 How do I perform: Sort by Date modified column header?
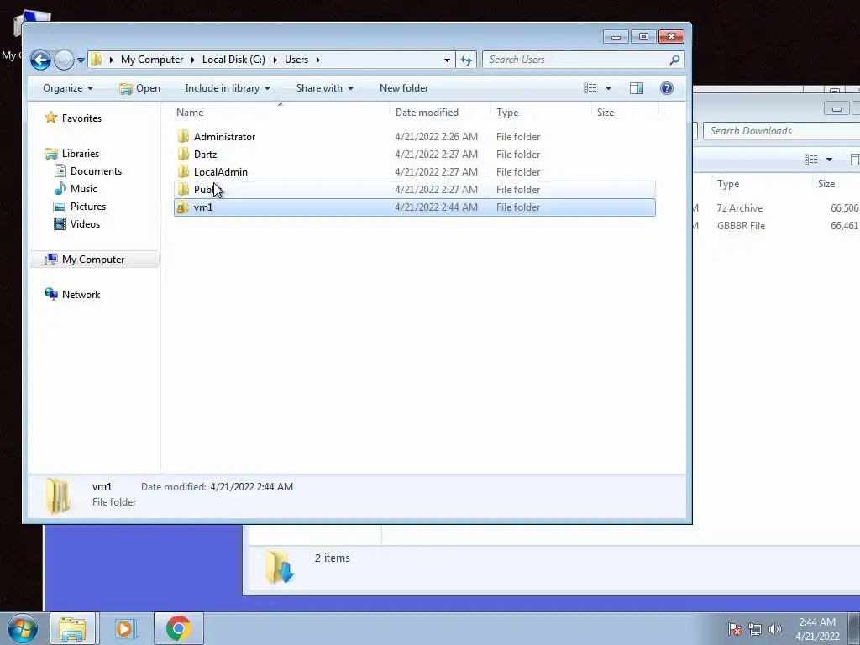(427, 112)
